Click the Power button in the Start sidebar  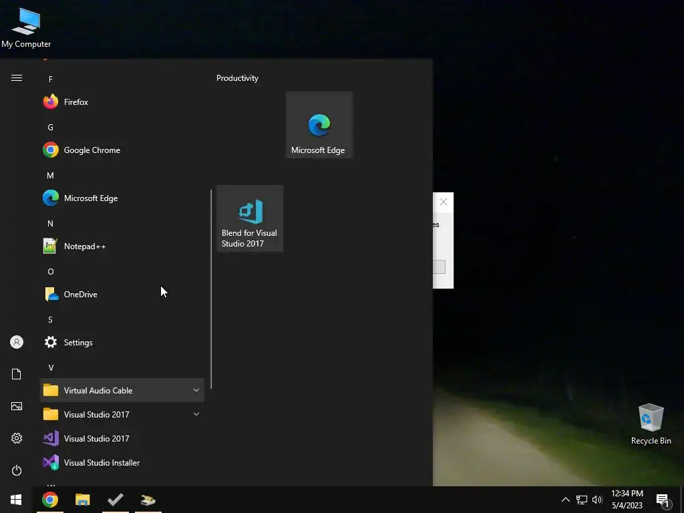click(x=17, y=470)
